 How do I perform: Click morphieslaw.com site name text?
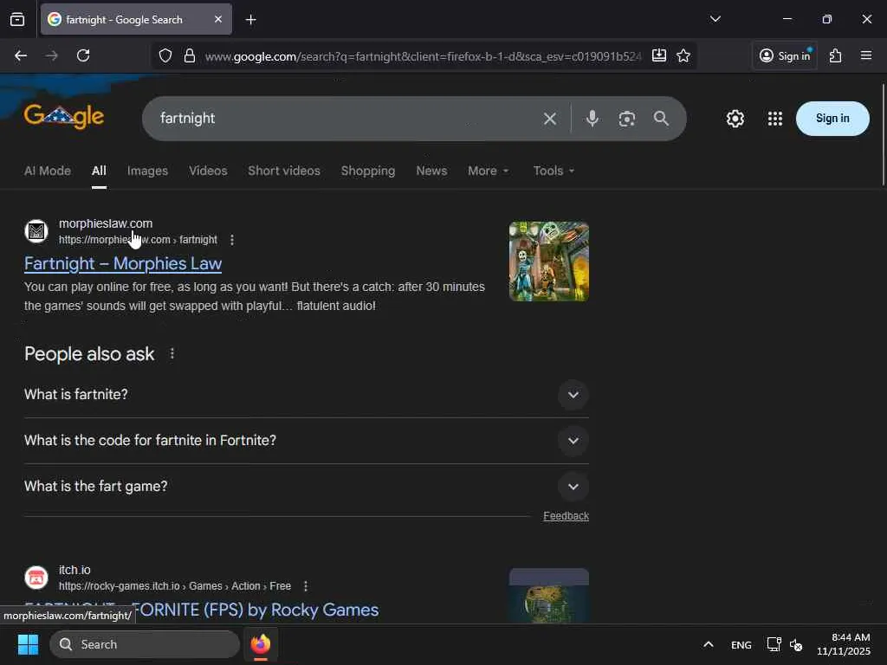click(x=106, y=223)
